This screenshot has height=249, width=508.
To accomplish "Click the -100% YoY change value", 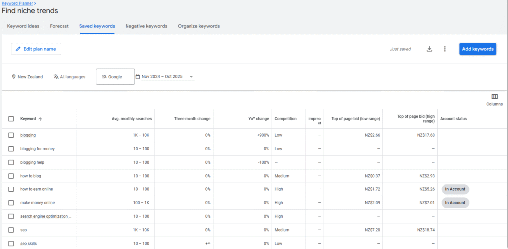I will point(263,162).
